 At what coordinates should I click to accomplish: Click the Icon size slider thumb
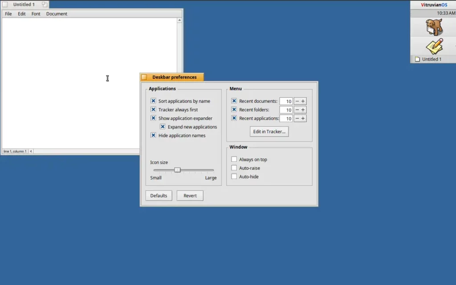tap(177, 170)
